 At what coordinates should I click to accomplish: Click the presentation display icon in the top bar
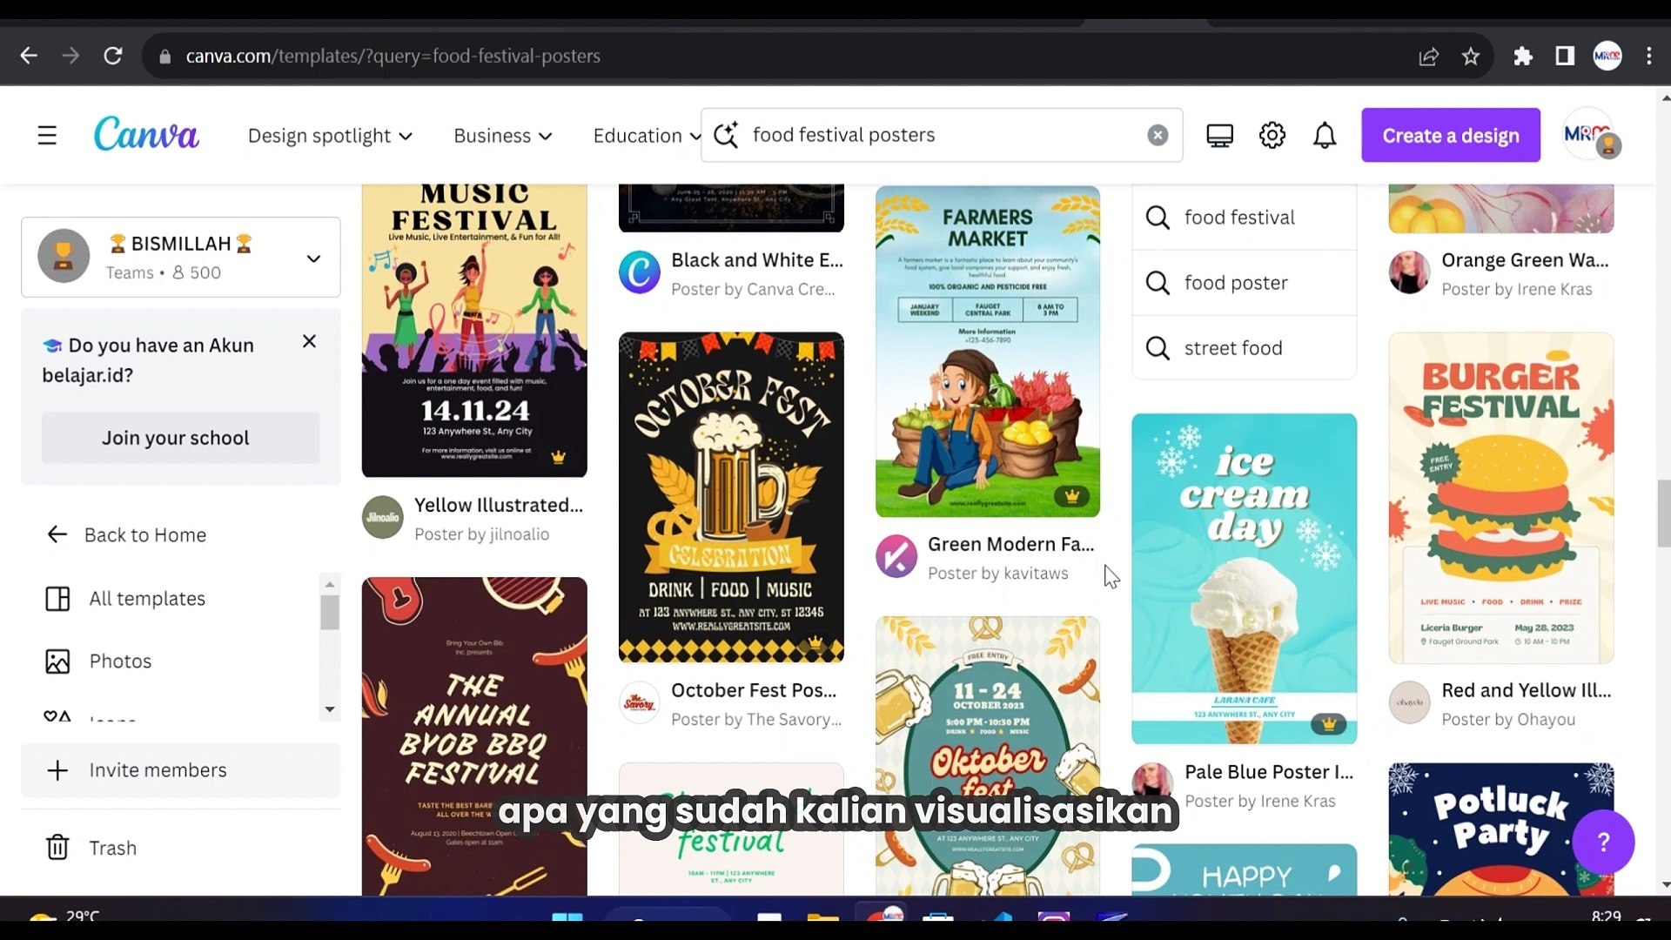1219,135
